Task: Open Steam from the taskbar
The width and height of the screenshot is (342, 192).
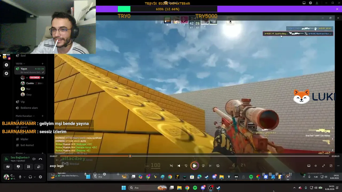Action: [218, 188]
